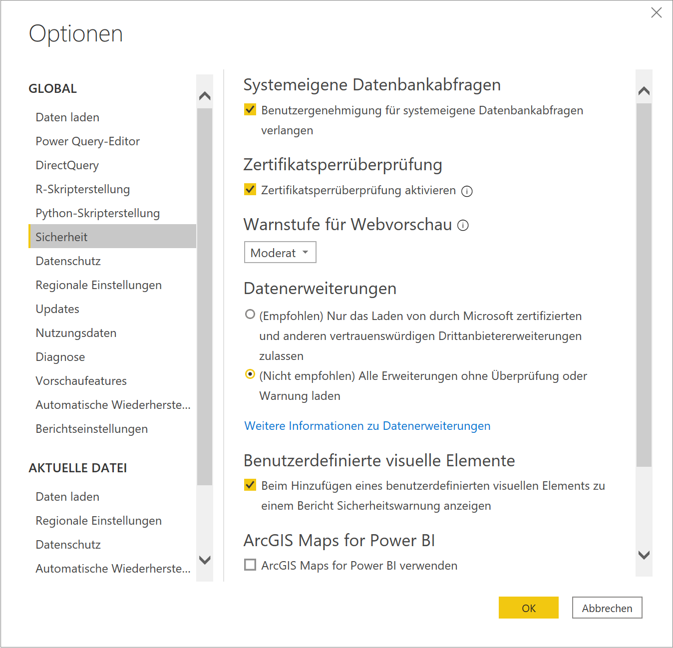The height and width of the screenshot is (648, 673).
Task: Uncheck Zertifikatsperrüberprüfung aktivieren
Action: coord(250,189)
